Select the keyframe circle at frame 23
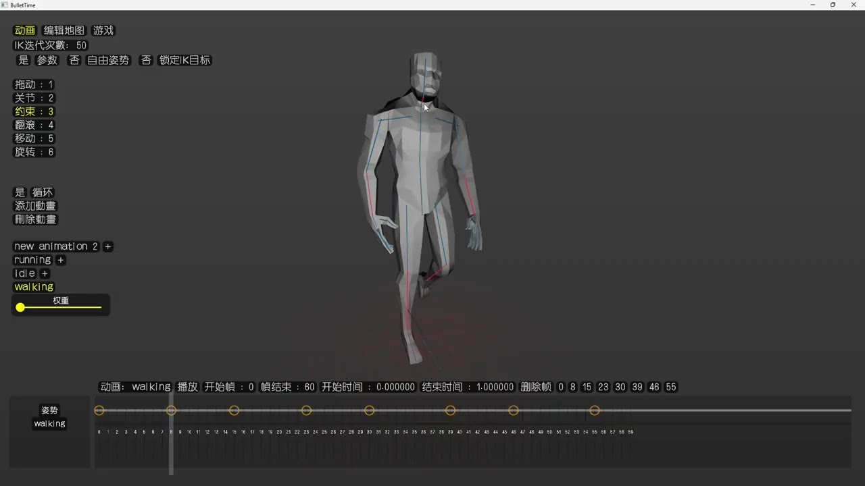 [306, 410]
